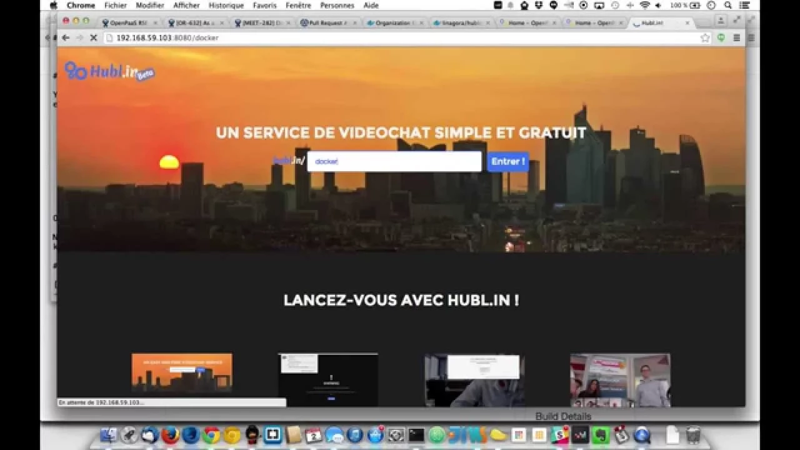Open Launchpad rocket in the Dock

click(x=129, y=435)
